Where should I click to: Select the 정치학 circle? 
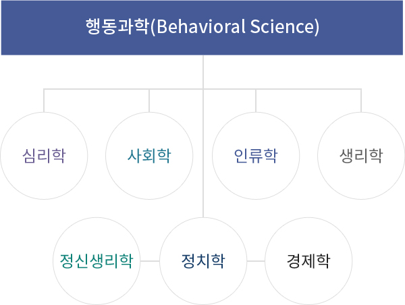203,261
